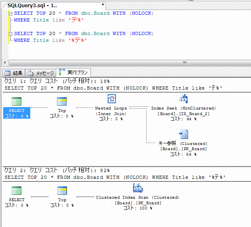The width and height of the screenshot is (251, 227).
Task: Click the highlighted 'SELECT コスト: 0 %' label
Action: coord(17,113)
